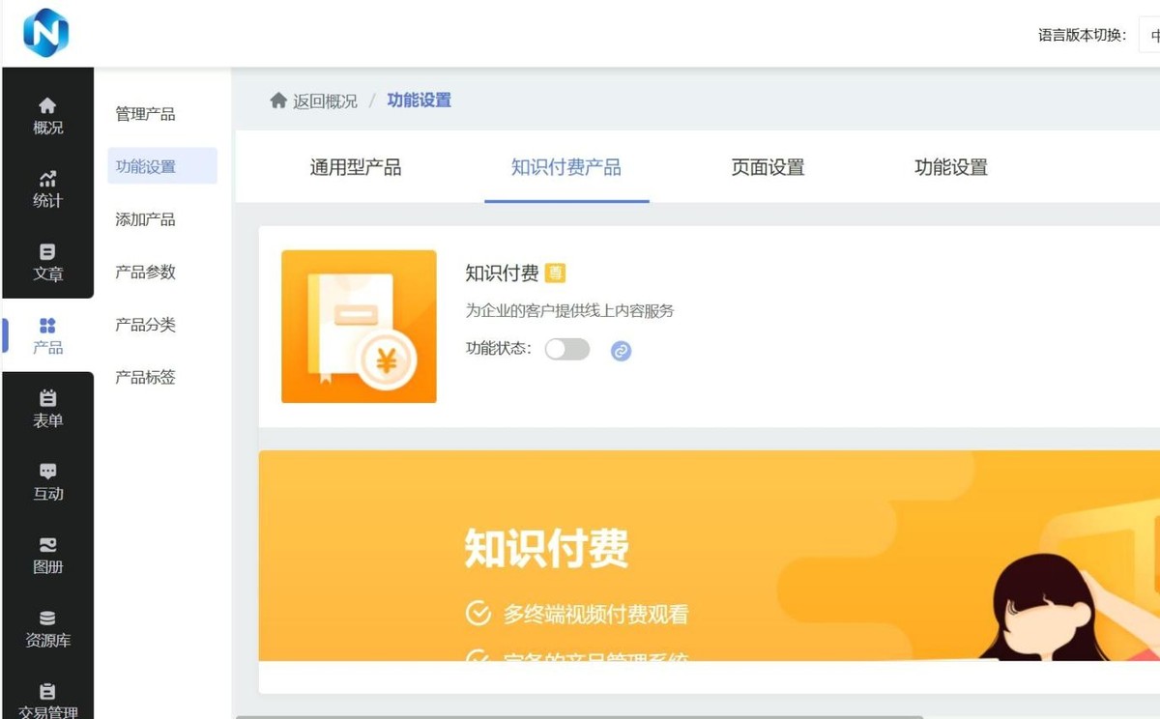1160x719 pixels.
Task: Enable the 知识付费 功能状态 switch
Action: pos(567,350)
